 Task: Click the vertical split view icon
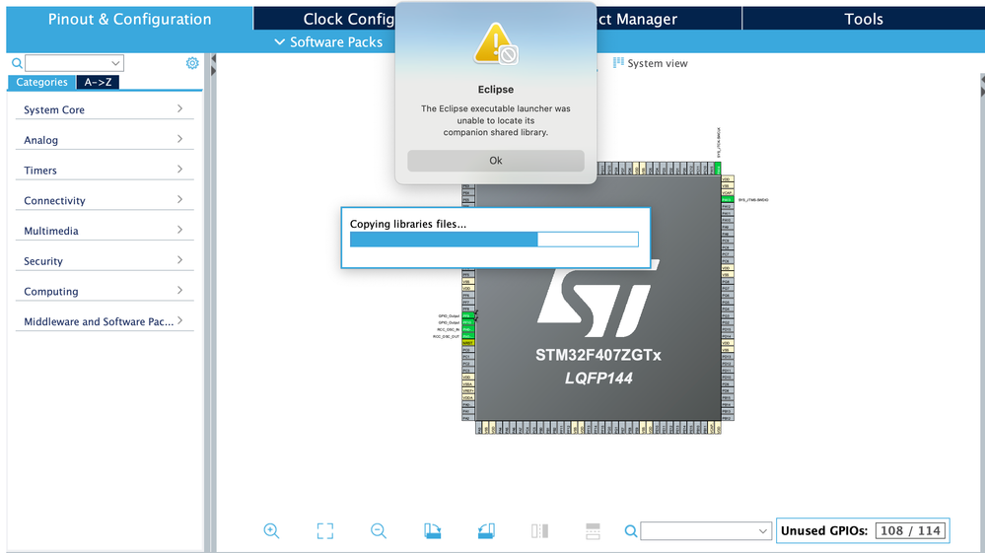(x=539, y=531)
